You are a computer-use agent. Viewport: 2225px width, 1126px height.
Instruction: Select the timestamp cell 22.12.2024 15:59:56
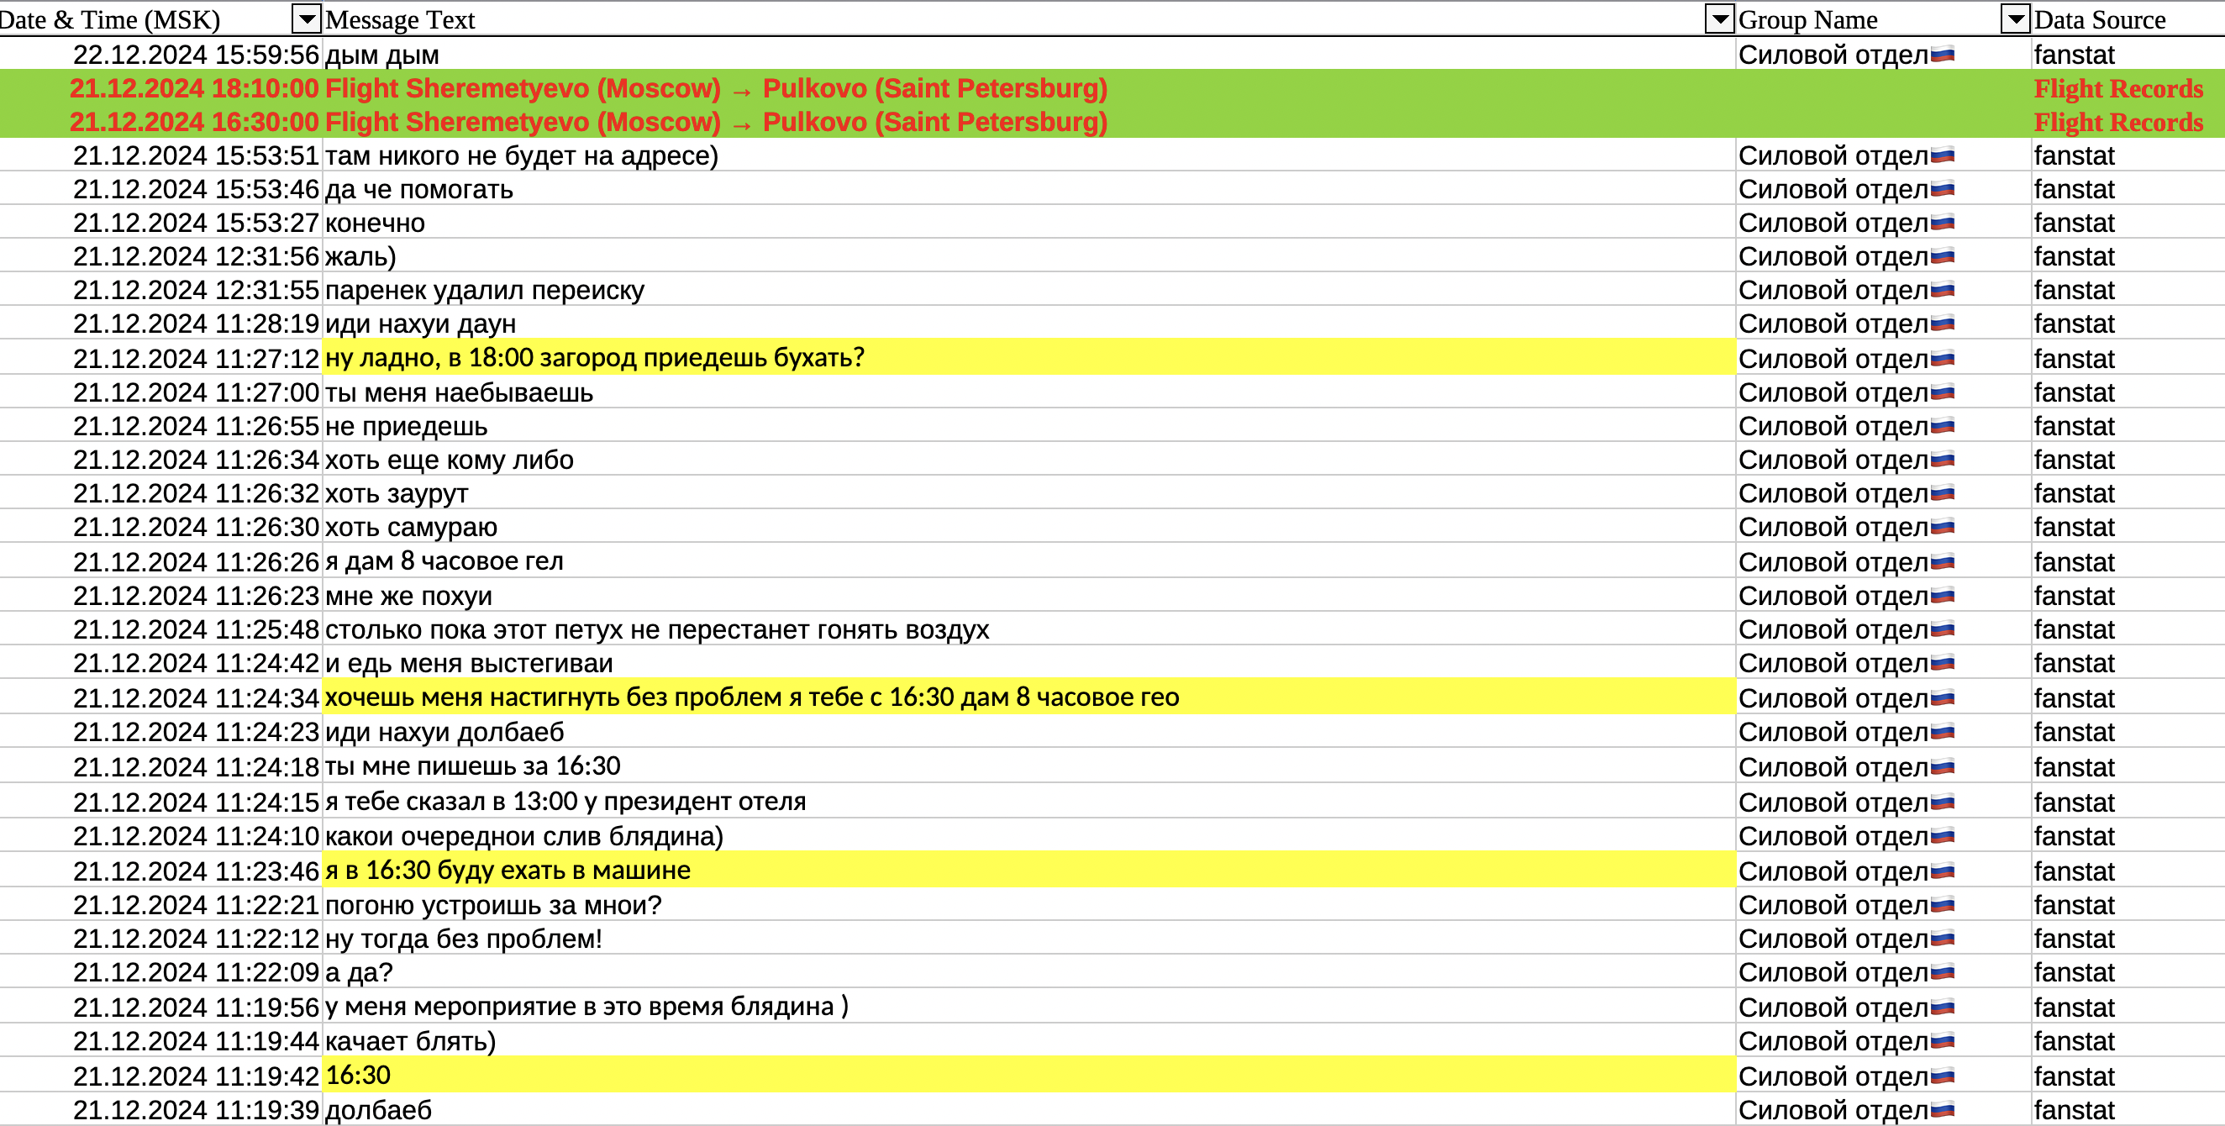(196, 55)
